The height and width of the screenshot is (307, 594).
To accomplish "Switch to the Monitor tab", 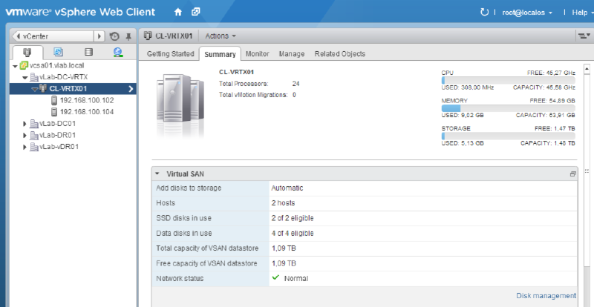I will click(x=257, y=53).
